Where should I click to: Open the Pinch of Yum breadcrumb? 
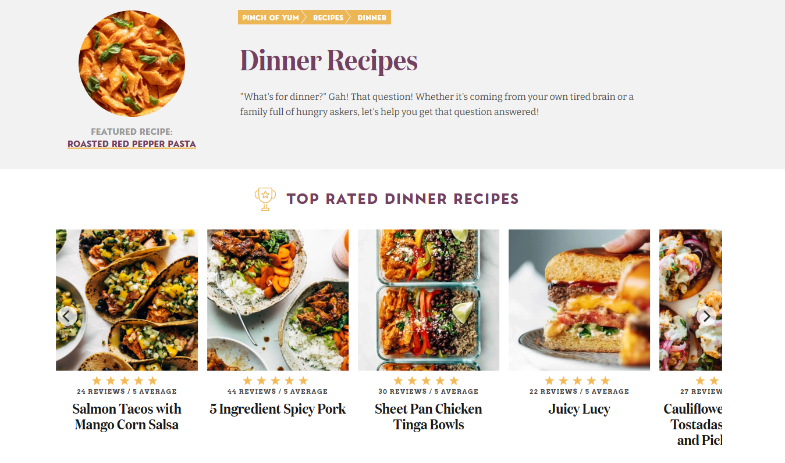pyautogui.click(x=271, y=17)
